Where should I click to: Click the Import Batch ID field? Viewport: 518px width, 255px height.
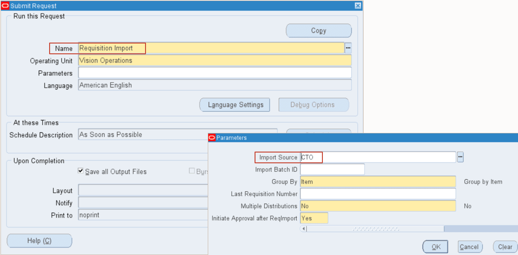tap(332, 169)
